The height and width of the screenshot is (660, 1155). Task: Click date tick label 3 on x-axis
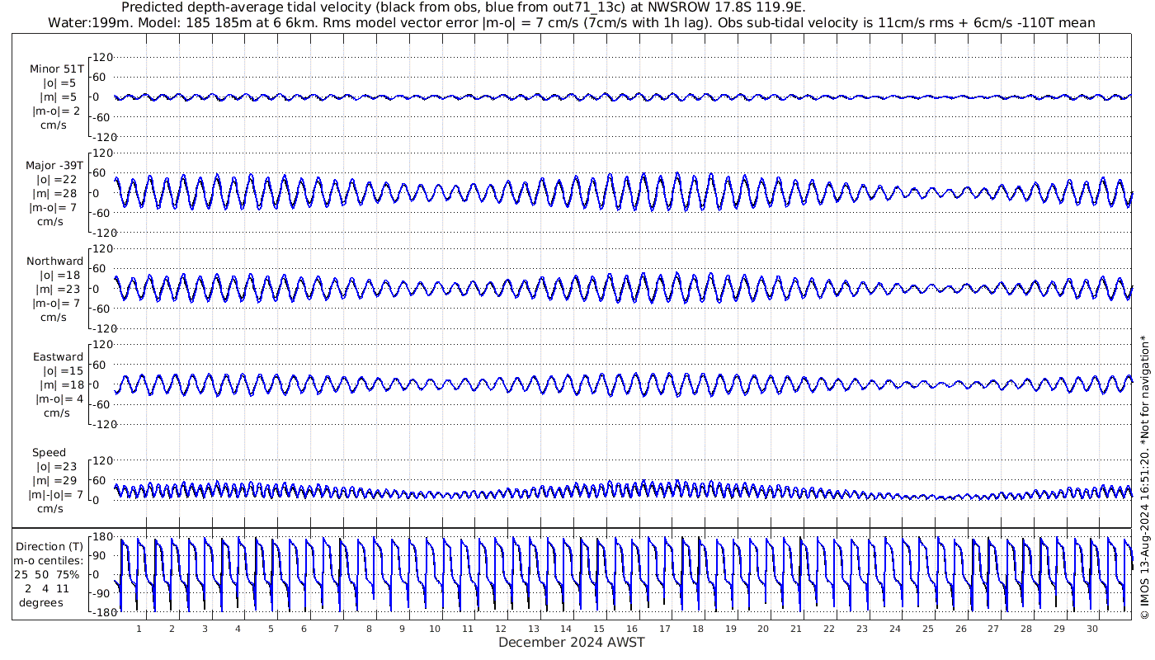coord(205,629)
